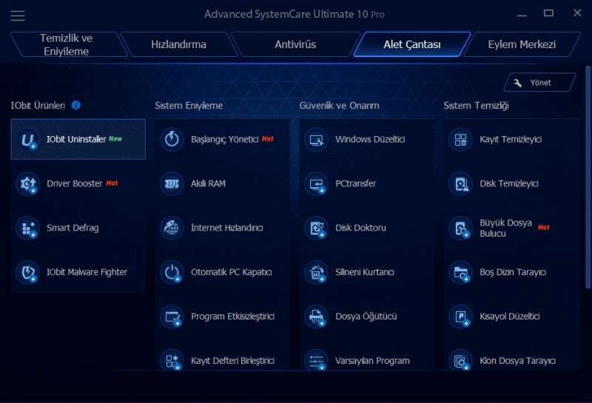Open Program Etkisizleştirici icon
Viewport: 592px width, 403px height.
[172, 316]
